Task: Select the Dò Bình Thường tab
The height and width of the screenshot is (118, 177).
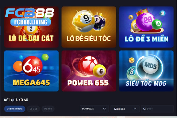Action: pyautogui.click(x=15, y=109)
